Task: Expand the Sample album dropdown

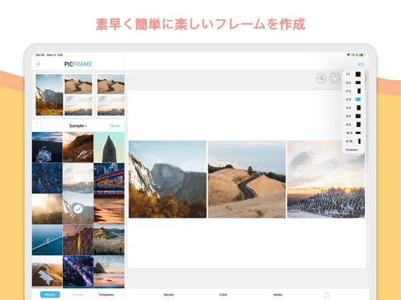Action: point(78,126)
